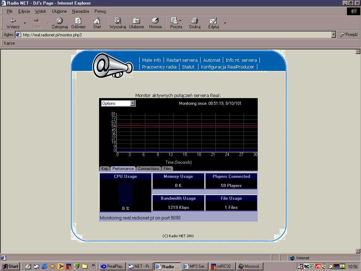Expand the address bar dropdown
Image resolution: width=361 pixels, height=271 pixels.
click(x=334, y=35)
